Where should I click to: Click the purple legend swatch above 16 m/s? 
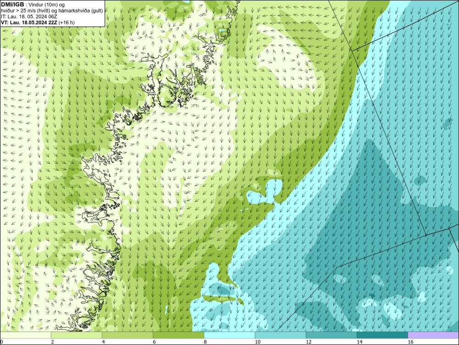[433, 335]
